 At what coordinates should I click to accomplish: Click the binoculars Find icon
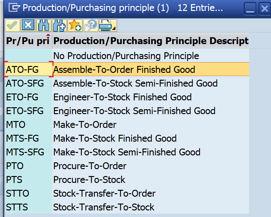tap(43, 26)
